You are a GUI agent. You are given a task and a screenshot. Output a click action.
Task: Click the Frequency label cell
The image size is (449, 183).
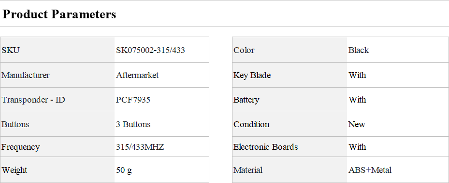[x=57, y=147]
